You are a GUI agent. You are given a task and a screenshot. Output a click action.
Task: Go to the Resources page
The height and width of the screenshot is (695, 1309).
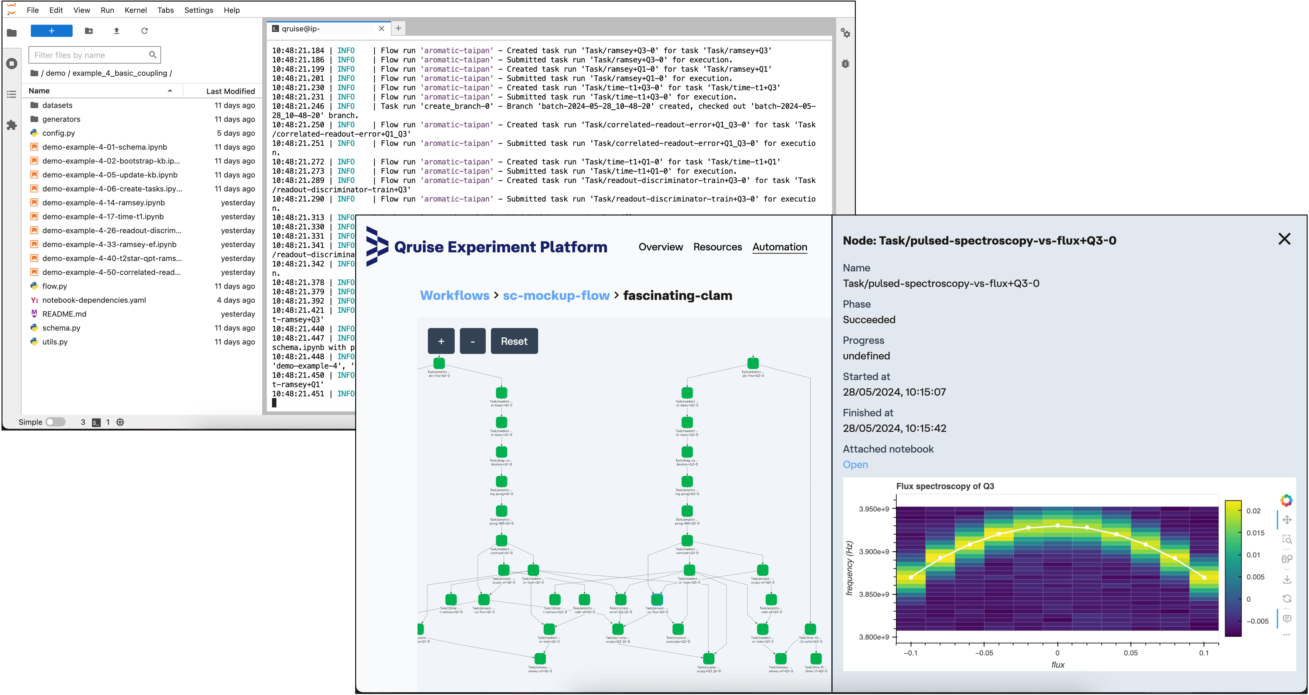[717, 247]
